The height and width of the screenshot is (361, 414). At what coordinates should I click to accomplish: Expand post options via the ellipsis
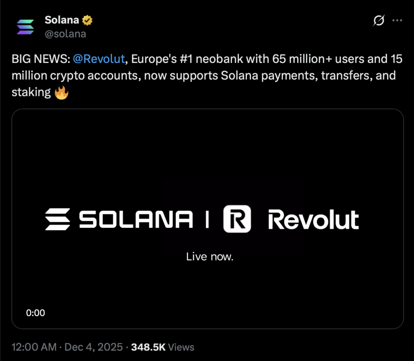click(398, 20)
